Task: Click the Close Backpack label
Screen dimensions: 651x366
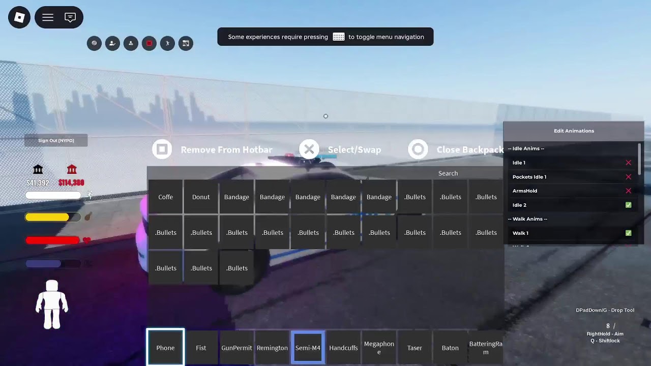Action: click(x=470, y=149)
